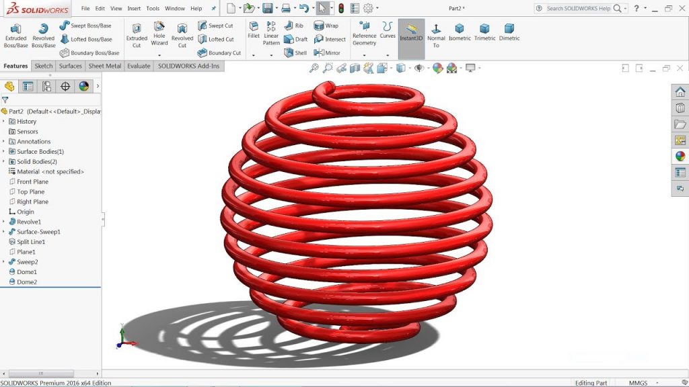This screenshot has height=387, width=689.
Task: Open the ConfigurationManager tab icon
Action: click(46, 86)
